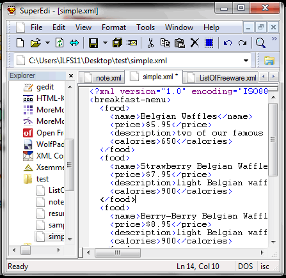Expand the Open folder dropdown arrow
This screenshot has height=278, width=286.
(x=48, y=43)
